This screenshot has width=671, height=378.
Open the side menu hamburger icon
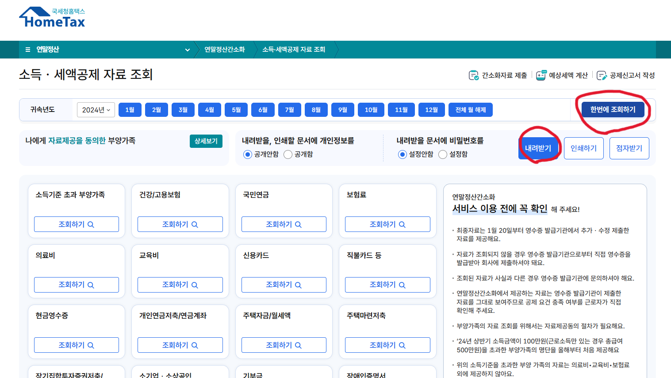(x=27, y=50)
